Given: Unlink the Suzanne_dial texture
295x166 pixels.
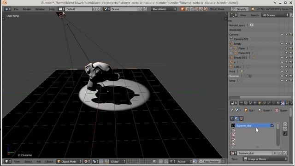Looking at the screenshot, I should 285,153.
